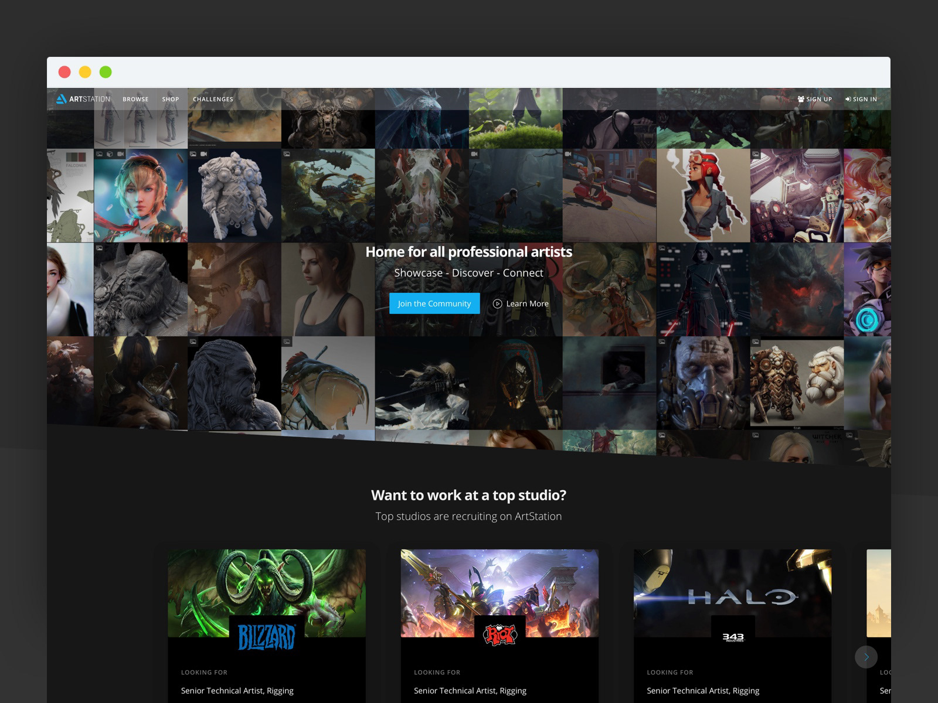This screenshot has width=938, height=703.
Task: Click the 'Home for all professional artists' headline
Action: [x=468, y=252]
